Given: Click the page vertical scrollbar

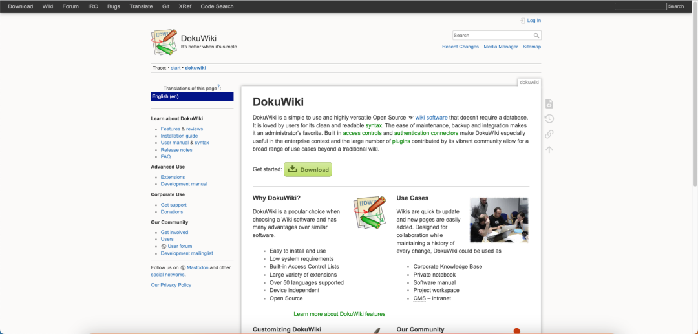Looking at the screenshot, I should click(695, 94).
